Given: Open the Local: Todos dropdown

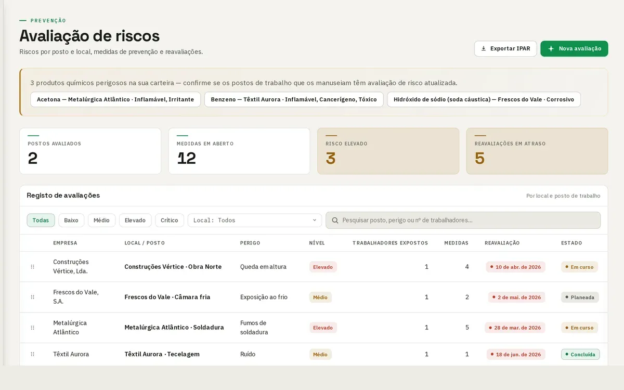Looking at the screenshot, I should [x=255, y=220].
